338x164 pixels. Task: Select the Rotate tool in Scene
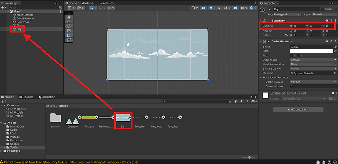click(x=69, y=26)
